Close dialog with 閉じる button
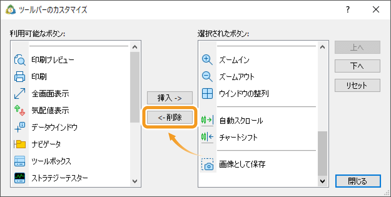This screenshot has height=197, width=391. (x=358, y=181)
